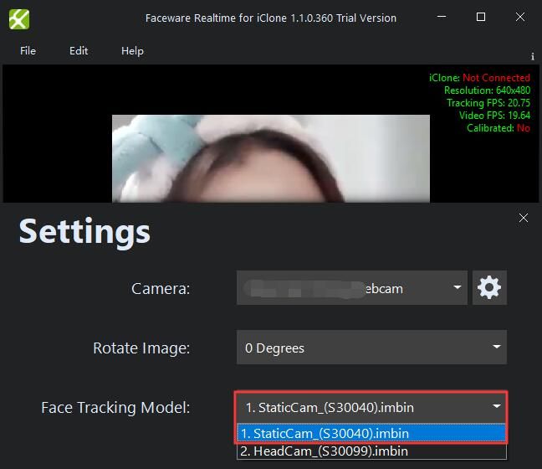Open the Help menu
The image size is (542, 469).
(x=132, y=51)
